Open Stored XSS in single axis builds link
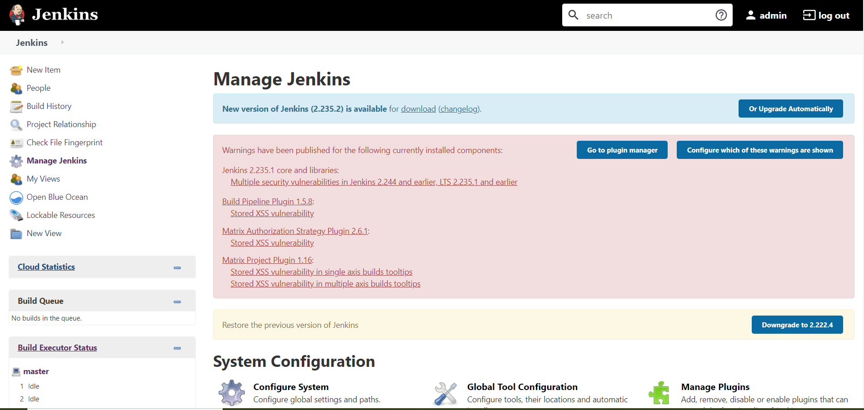Viewport: 864px width, 410px height. [x=321, y=272]
